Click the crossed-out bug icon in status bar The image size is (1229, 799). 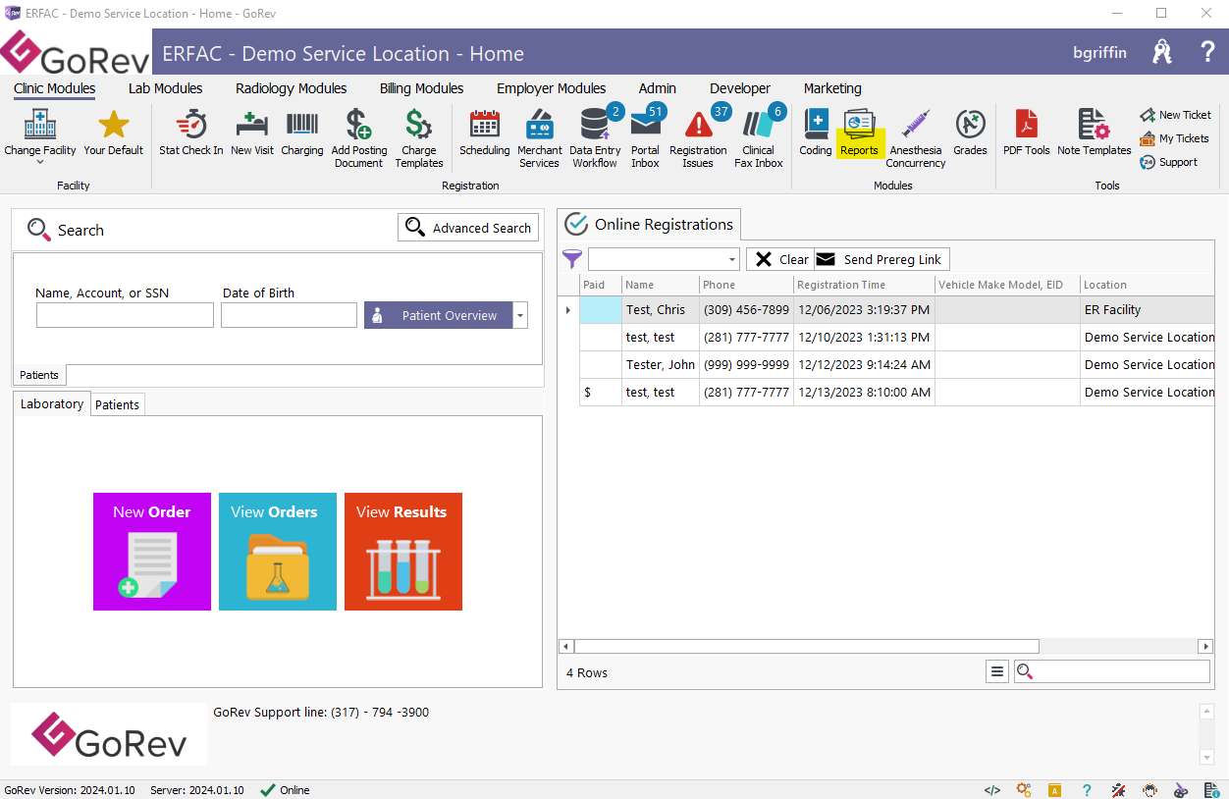pos(1118,790)
